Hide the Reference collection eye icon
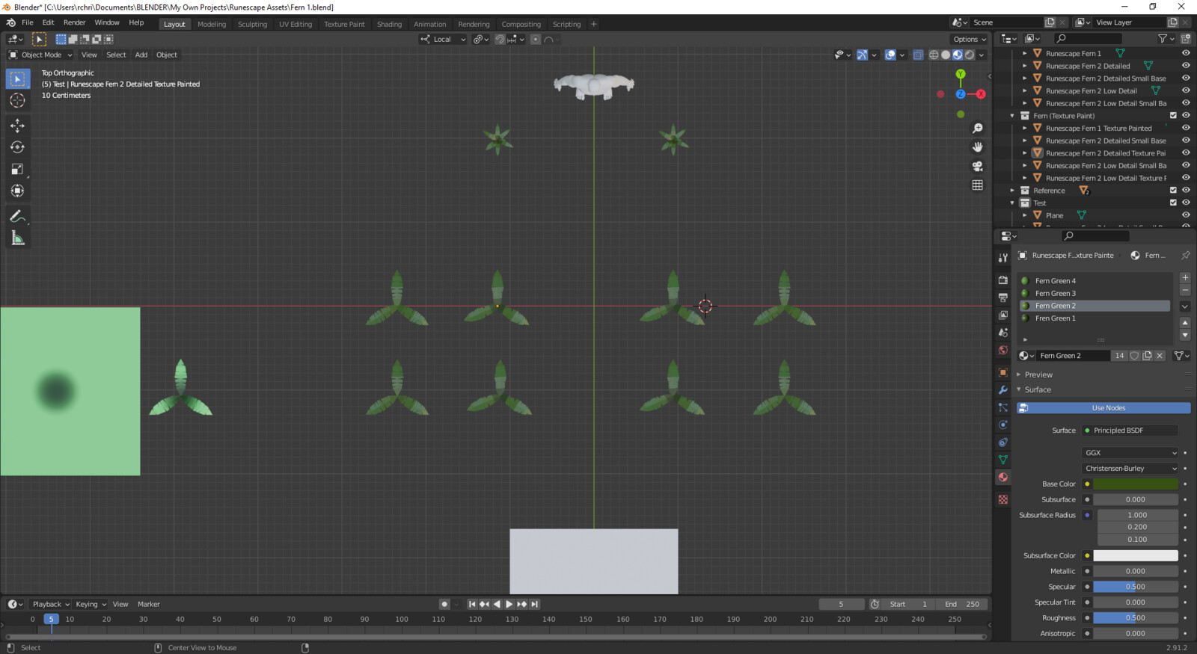1197x654 pixels. [1186, 191]
